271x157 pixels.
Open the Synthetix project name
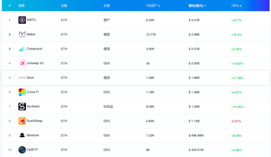(x=33, y=106)
